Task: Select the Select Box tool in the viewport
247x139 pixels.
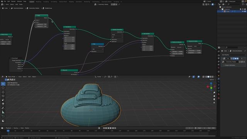Action: pos(3,84)
